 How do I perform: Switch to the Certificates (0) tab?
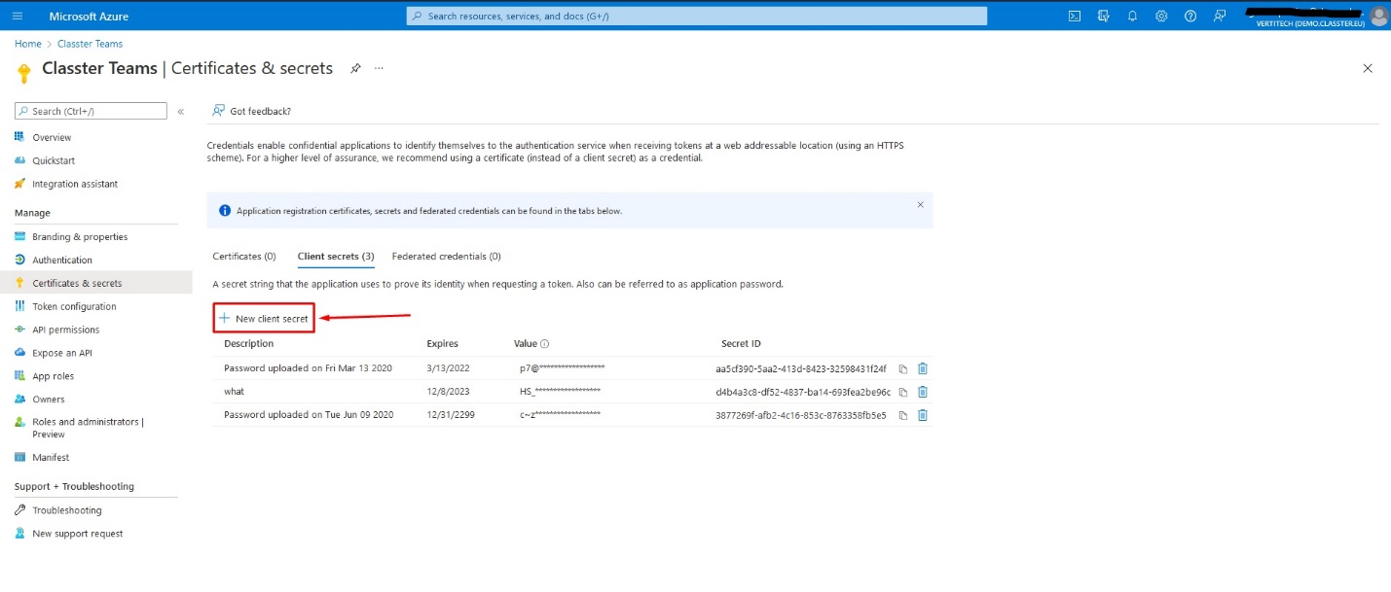[244, 257]
